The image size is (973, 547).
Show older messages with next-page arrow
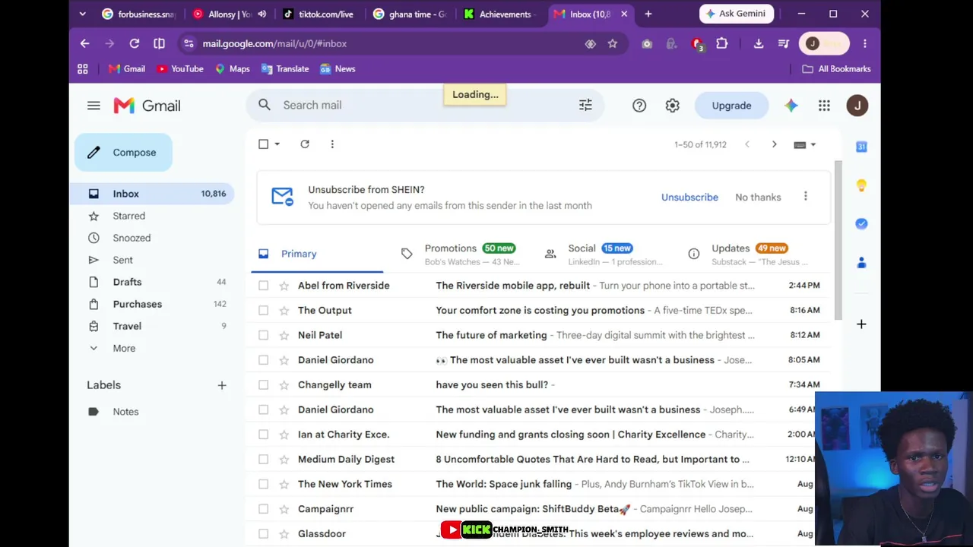point(775,144)
